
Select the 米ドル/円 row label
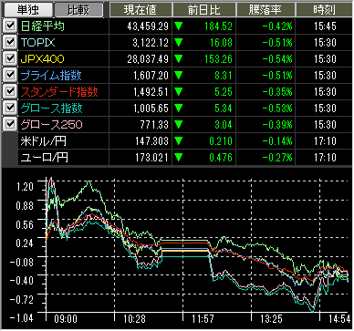pos(44,141)
